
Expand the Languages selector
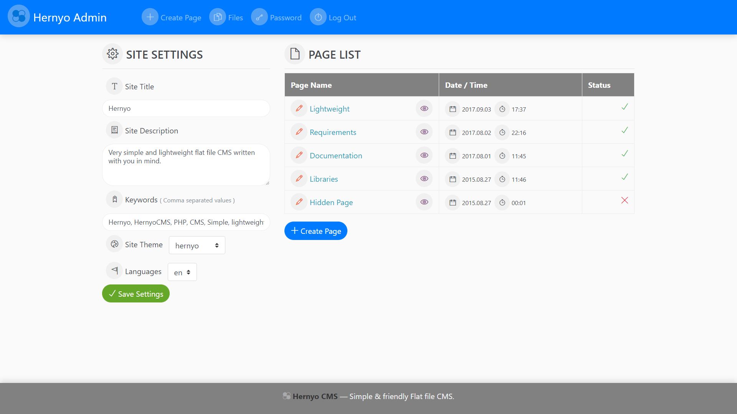pos(182,272)
